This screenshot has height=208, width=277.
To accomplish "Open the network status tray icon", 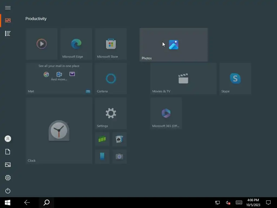I will 217,203.
